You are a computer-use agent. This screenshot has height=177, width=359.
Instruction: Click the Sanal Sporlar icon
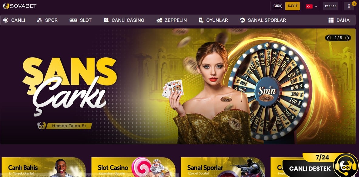click(x=242, y=20)
